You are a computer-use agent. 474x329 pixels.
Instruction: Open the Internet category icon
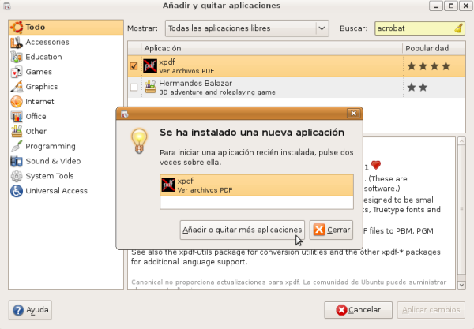pyautogui.click(x=16, y=102)
